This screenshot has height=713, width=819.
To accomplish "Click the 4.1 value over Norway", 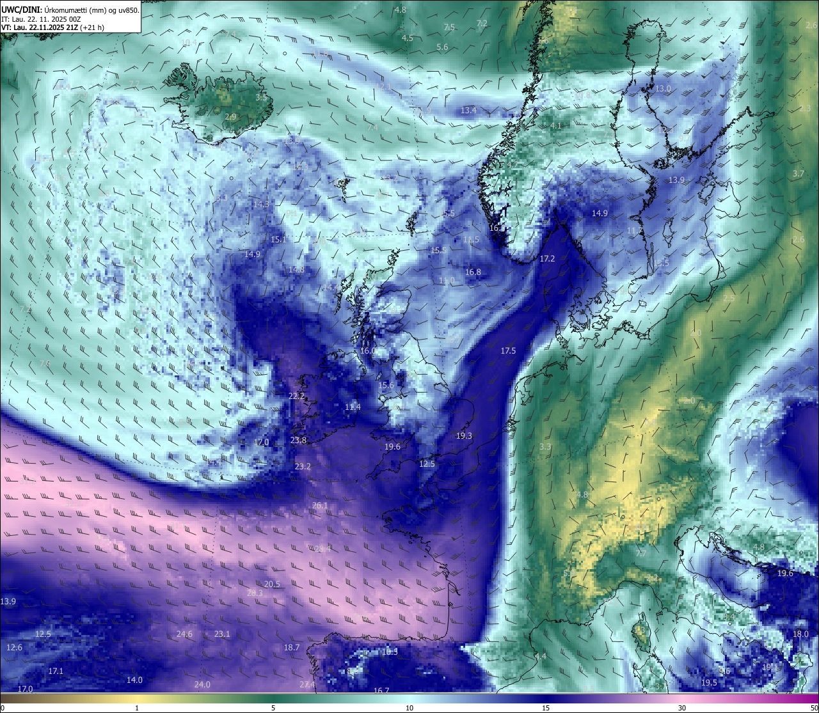I will click(x=556, y=126).
